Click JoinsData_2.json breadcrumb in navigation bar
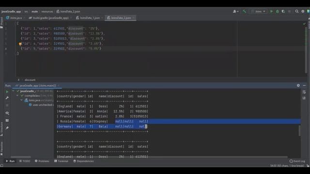This screenshot has height=174, width=310. click(68, 12)
